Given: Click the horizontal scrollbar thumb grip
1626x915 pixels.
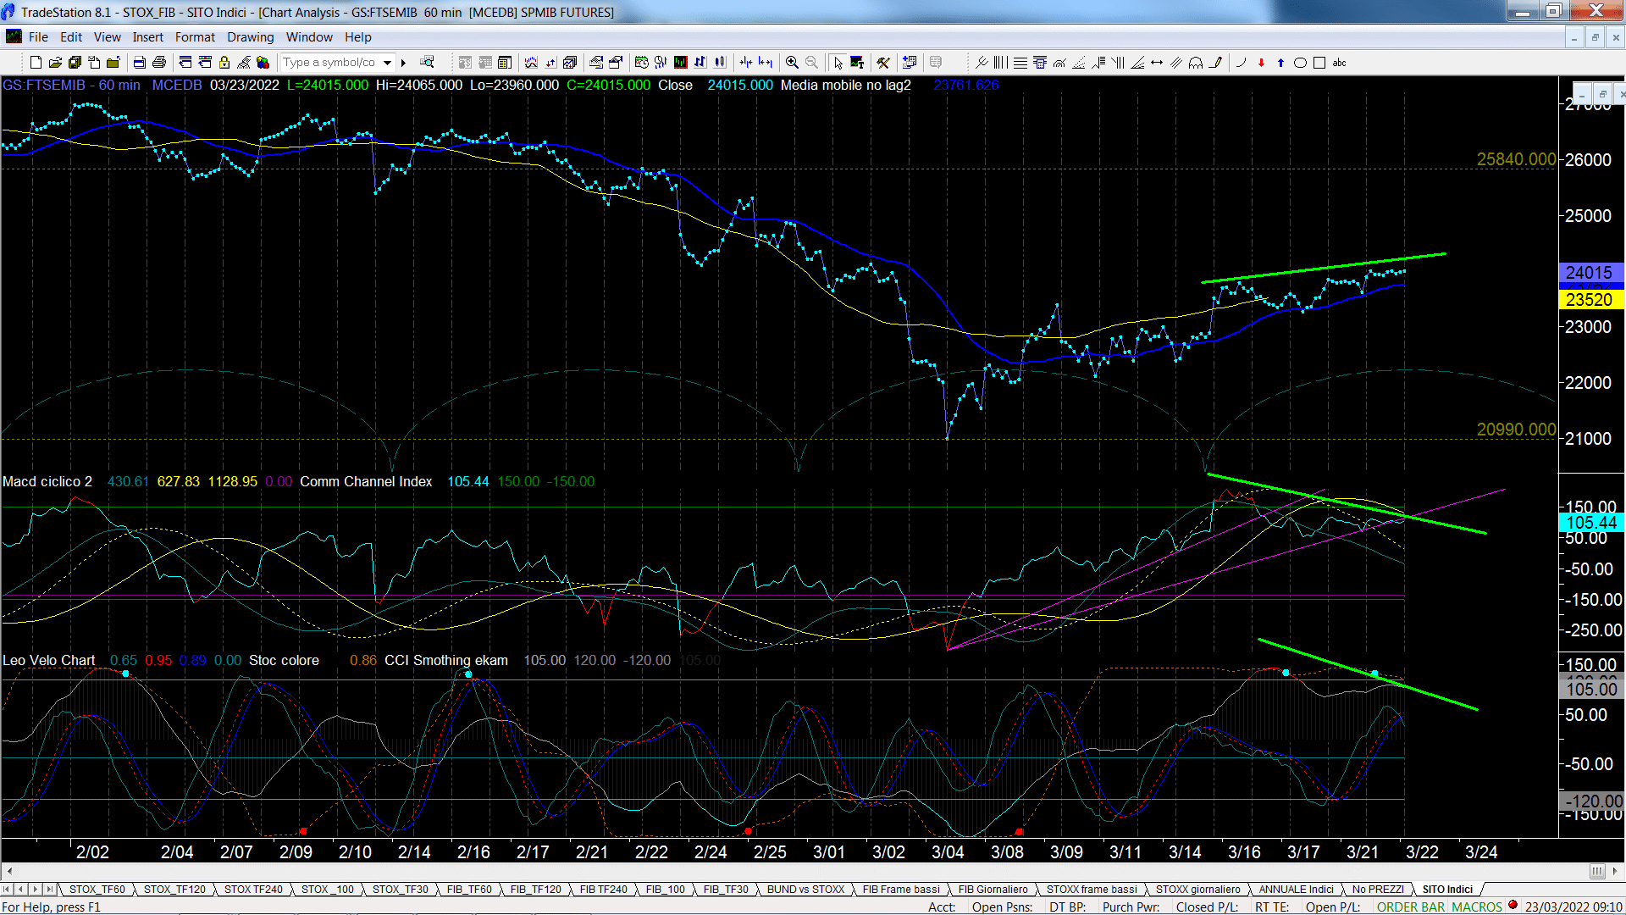Looking at the screenshot, I should (1596, 871).
